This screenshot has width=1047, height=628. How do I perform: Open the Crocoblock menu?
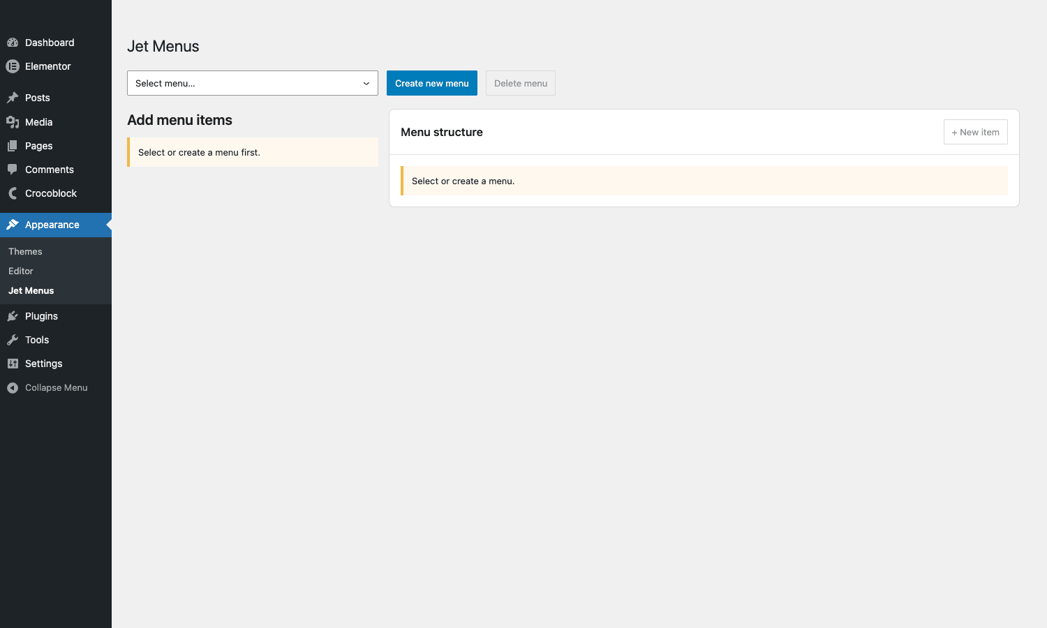click(56, 193)
